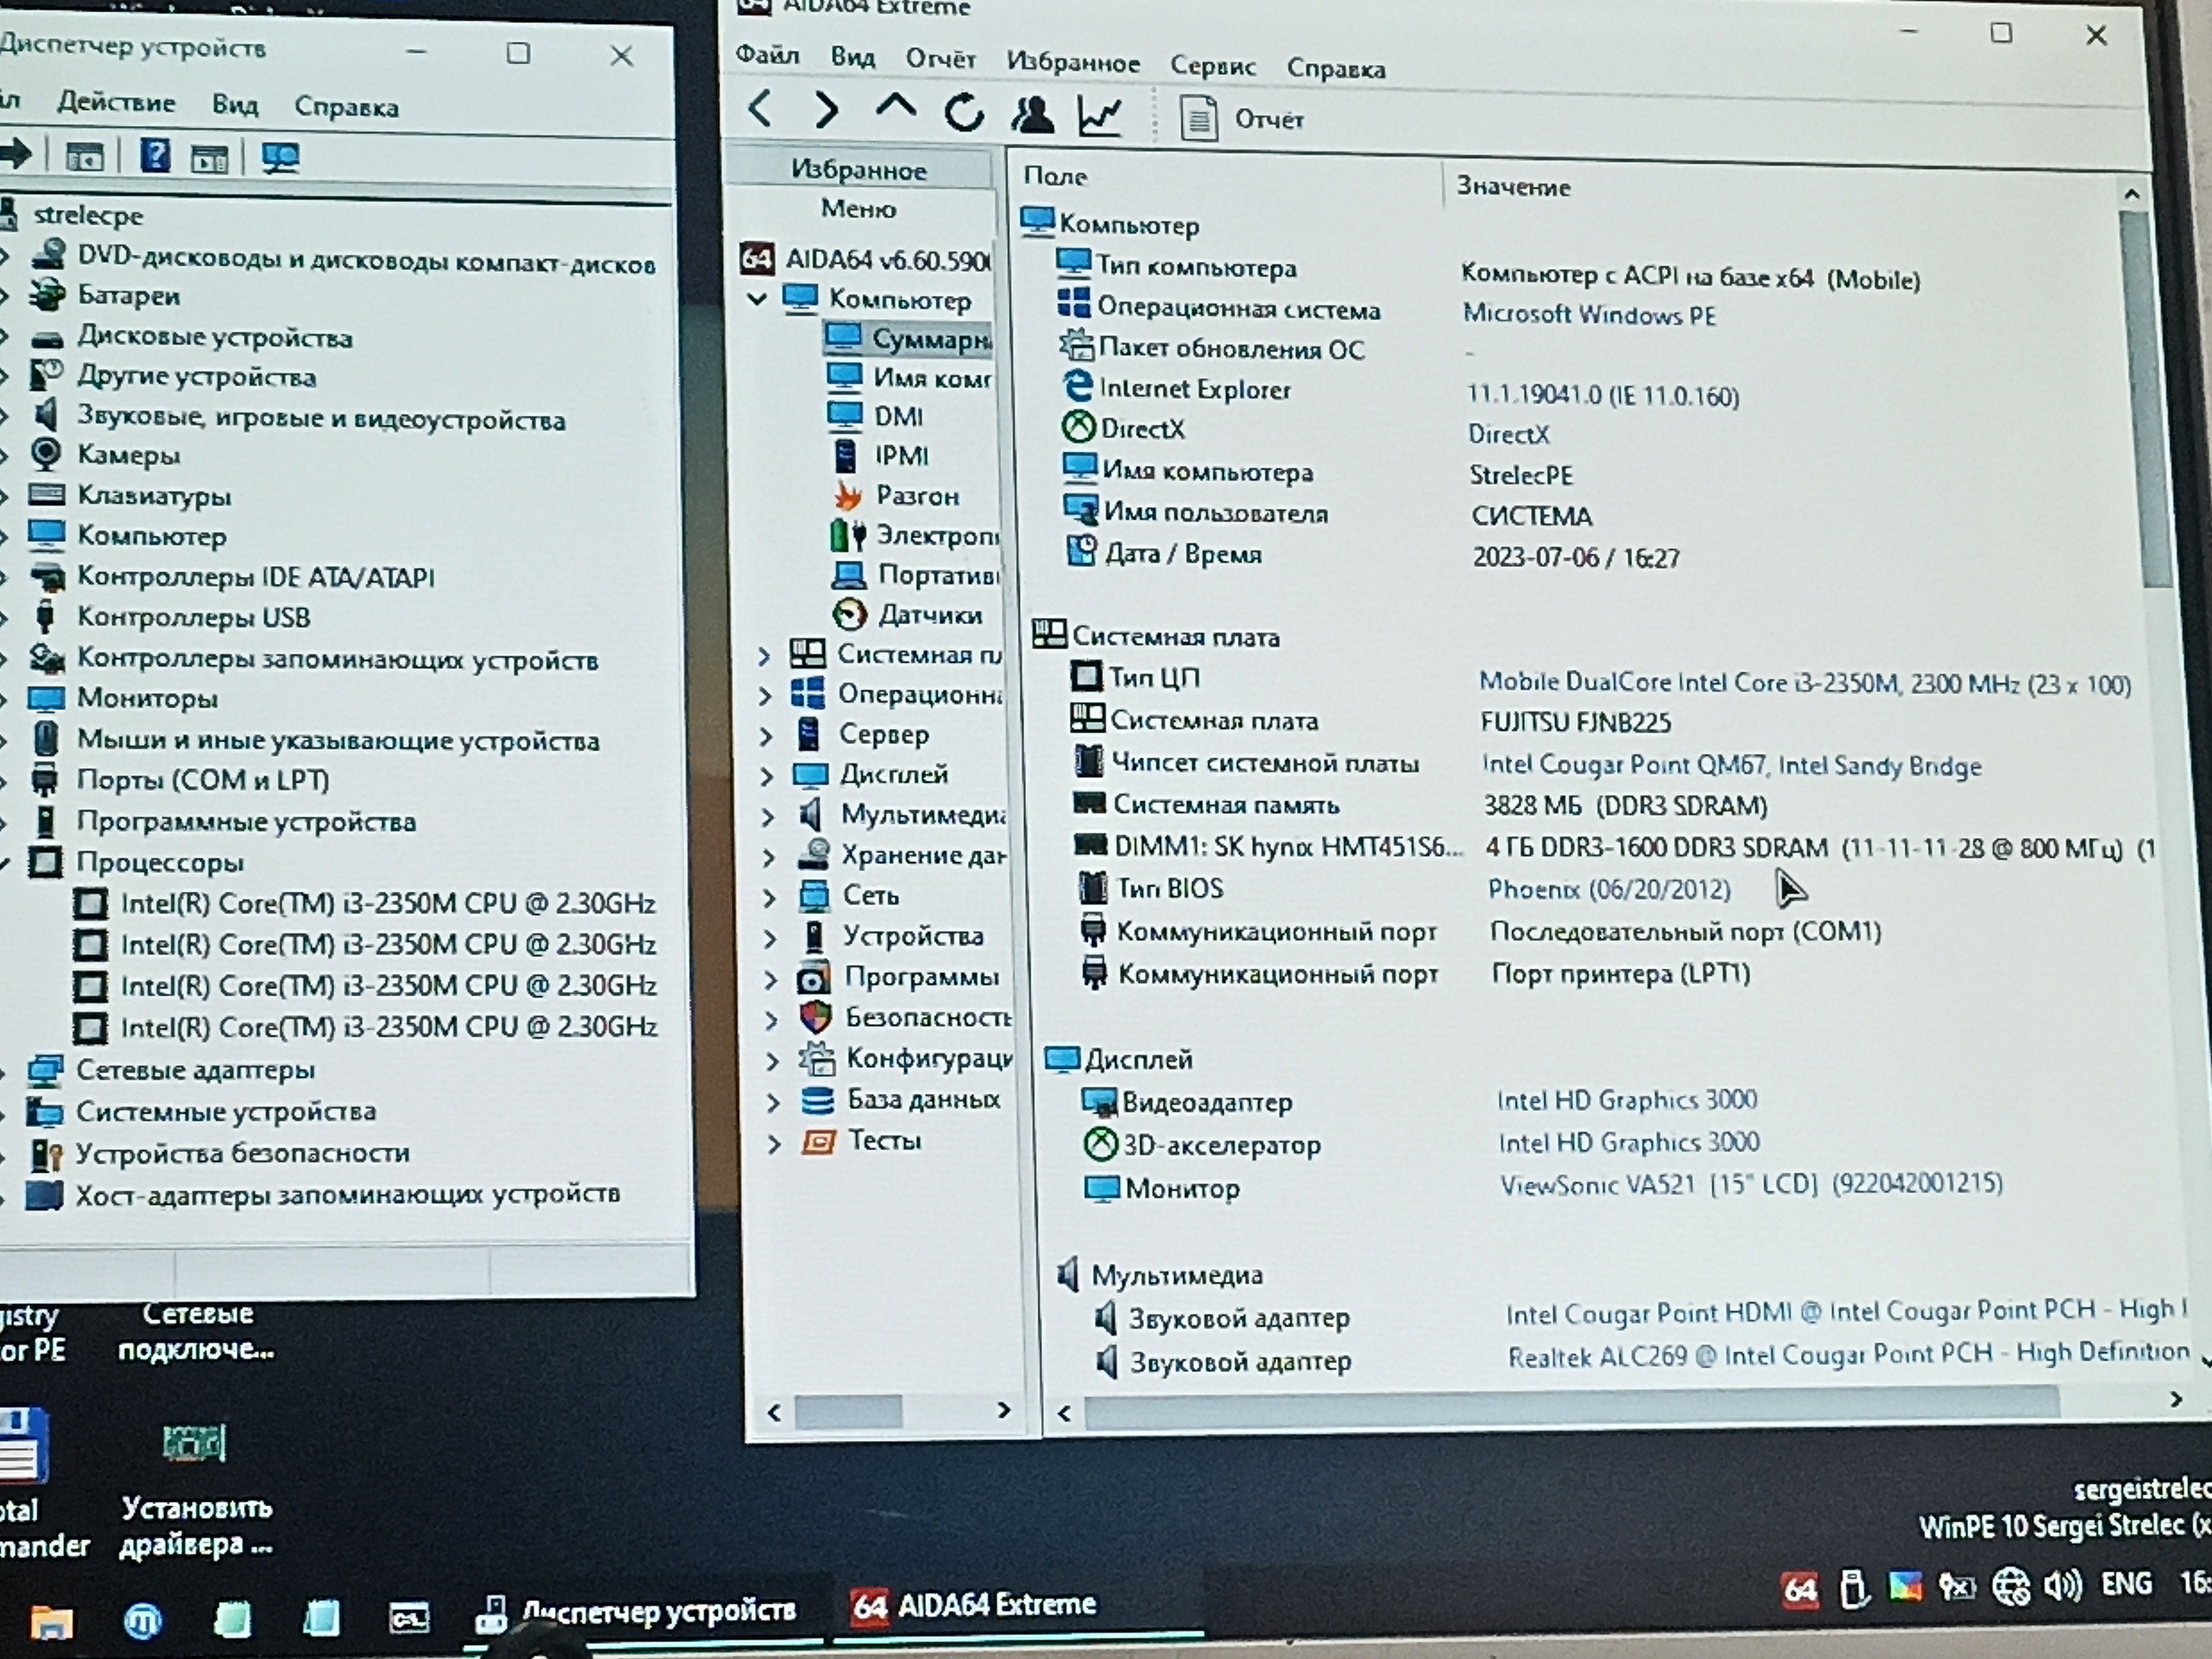Click the Mobile DualCore Intel Core i3-2350M link
The height and width of the screenshot is (1659, 2212).
point(1805,684)
